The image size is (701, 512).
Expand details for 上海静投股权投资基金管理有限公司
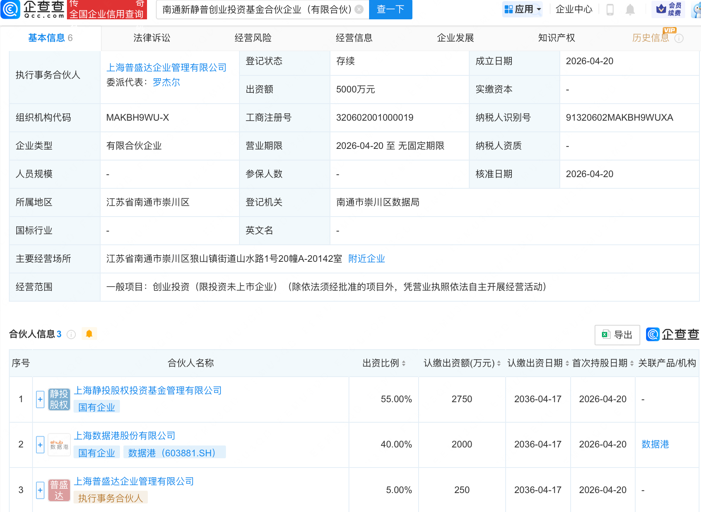click(x=40, y=399)
